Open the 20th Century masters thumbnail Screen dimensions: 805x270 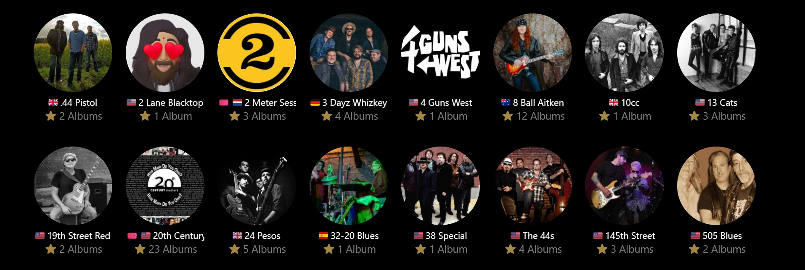(x=165, y=186)
